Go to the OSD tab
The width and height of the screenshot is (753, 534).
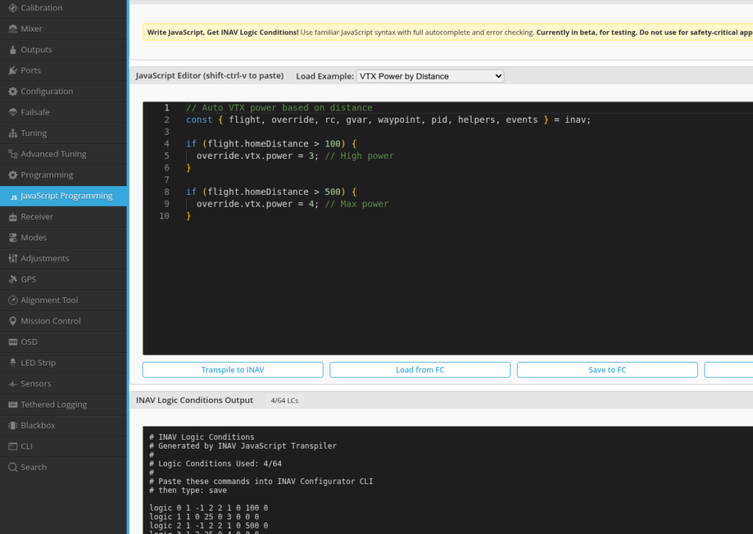tap(29, 342)
